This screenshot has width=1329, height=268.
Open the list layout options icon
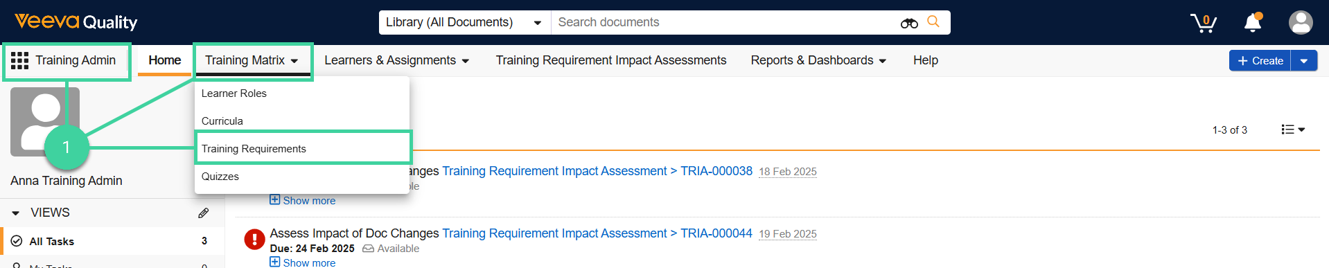(1293, 129)
